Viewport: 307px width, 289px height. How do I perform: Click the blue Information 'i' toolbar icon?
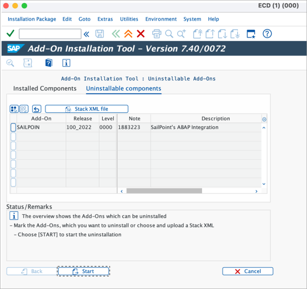[66, 63]
